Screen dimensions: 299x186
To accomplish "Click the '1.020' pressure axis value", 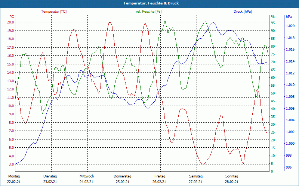I will point(290,26).
